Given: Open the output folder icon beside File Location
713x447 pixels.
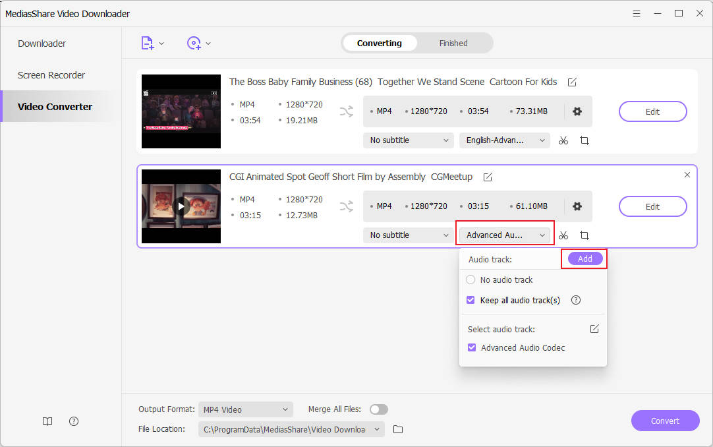Looking at the screenshot, I should point(397,429).
